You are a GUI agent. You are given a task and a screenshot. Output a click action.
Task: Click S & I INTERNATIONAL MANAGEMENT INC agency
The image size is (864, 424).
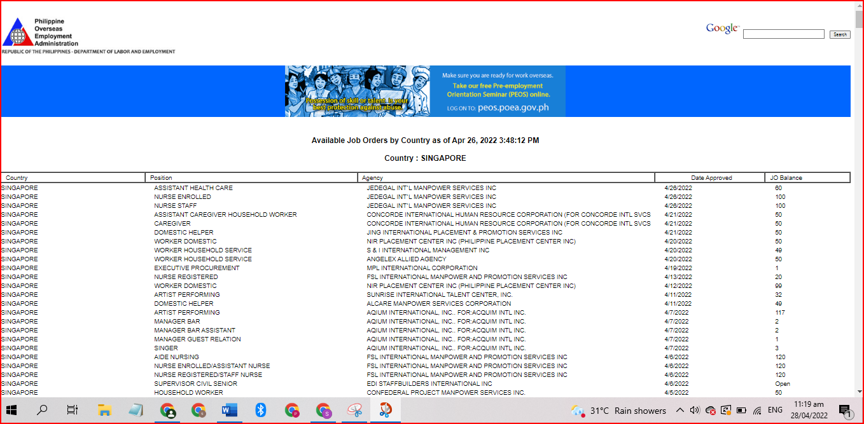[x=428, y=250]
